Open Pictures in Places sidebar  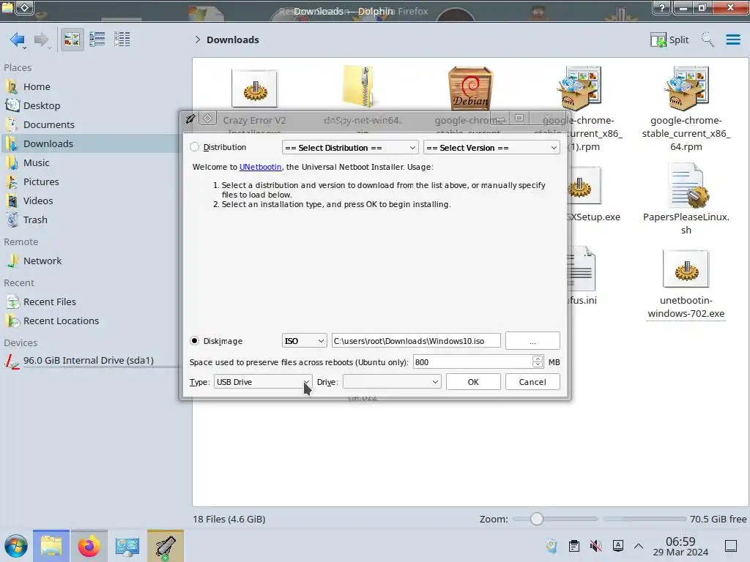pyautogui.click(x=41, y=182)
